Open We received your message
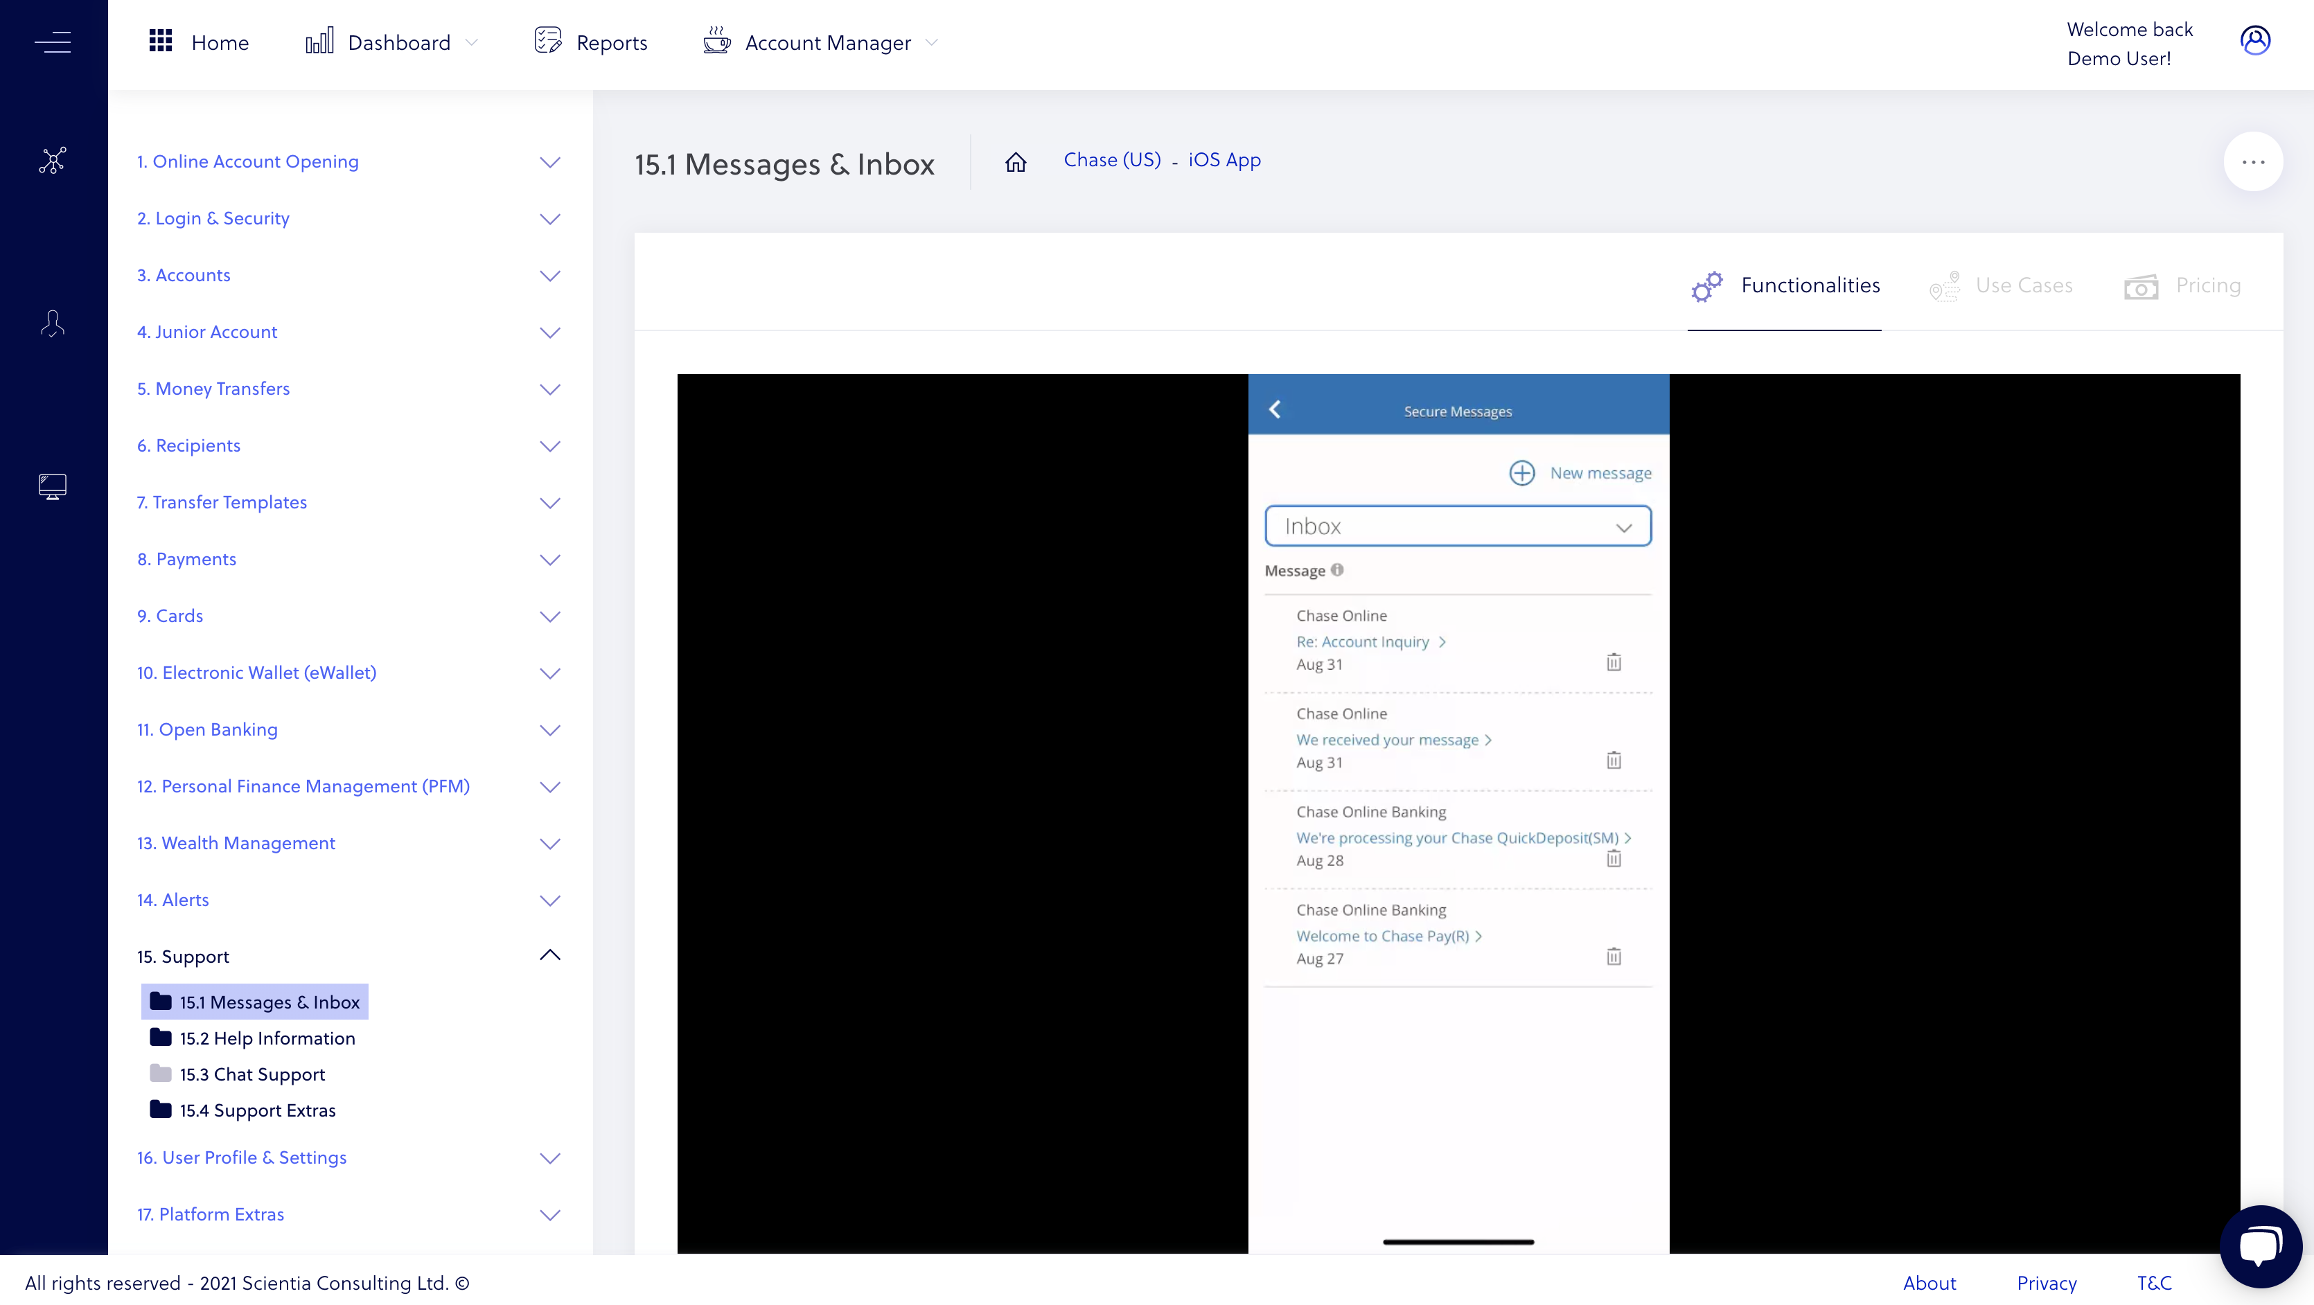The image size is (2314, 1305). 1387,739
